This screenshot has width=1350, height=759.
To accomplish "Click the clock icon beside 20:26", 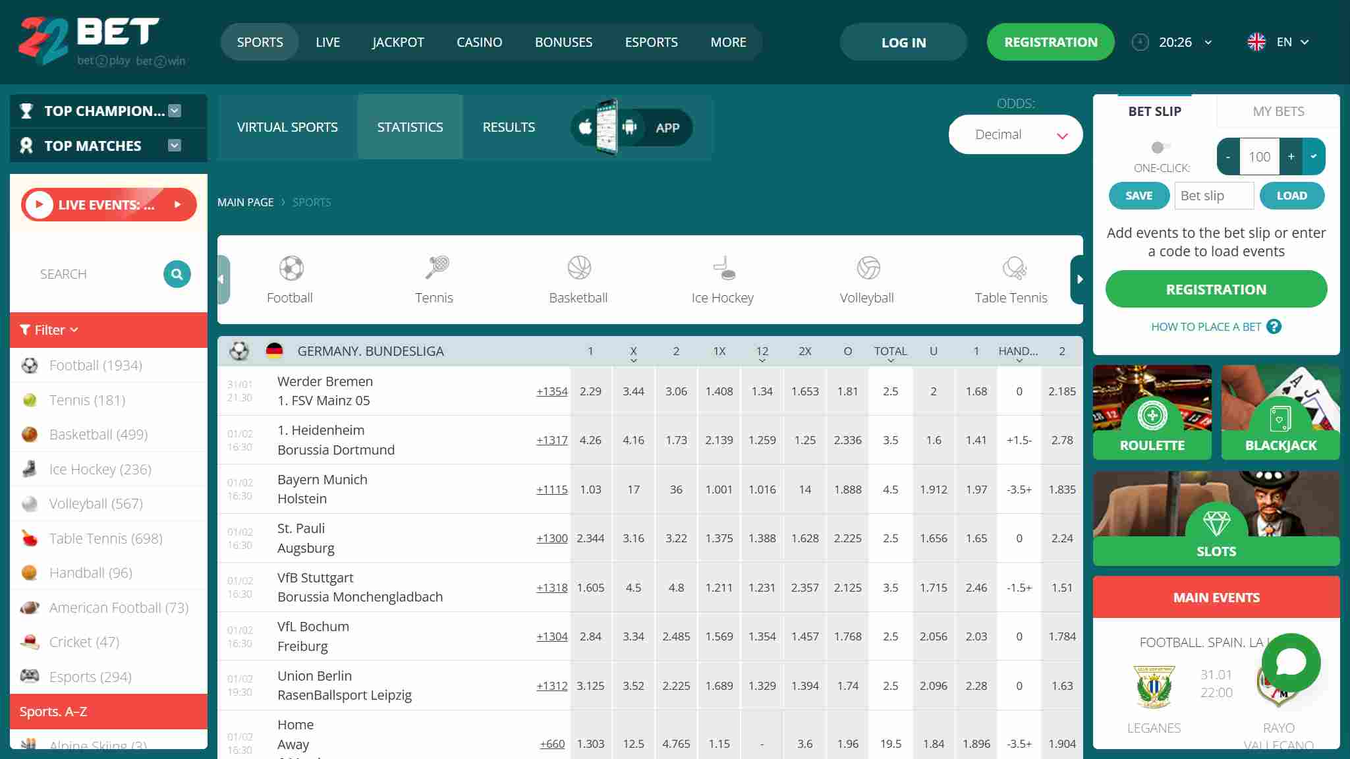I will 1140,42.
